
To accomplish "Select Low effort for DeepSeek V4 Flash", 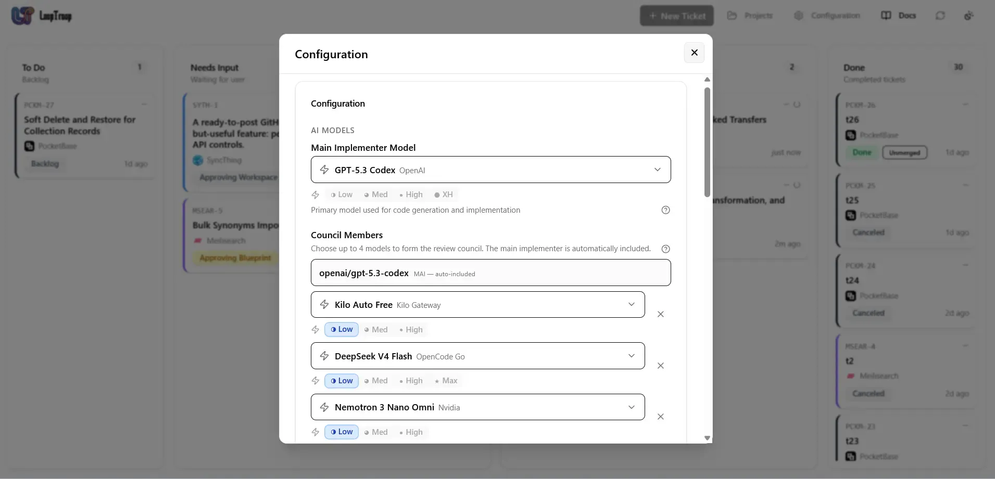I will [342, 381].
